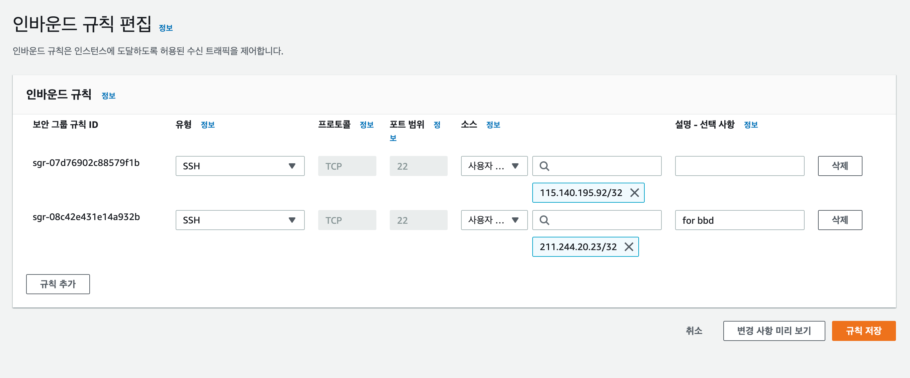This screenshot has width=910, height=378.
Task: Expand 사용자 source dropdown in first rule
Action: point(493,166)
